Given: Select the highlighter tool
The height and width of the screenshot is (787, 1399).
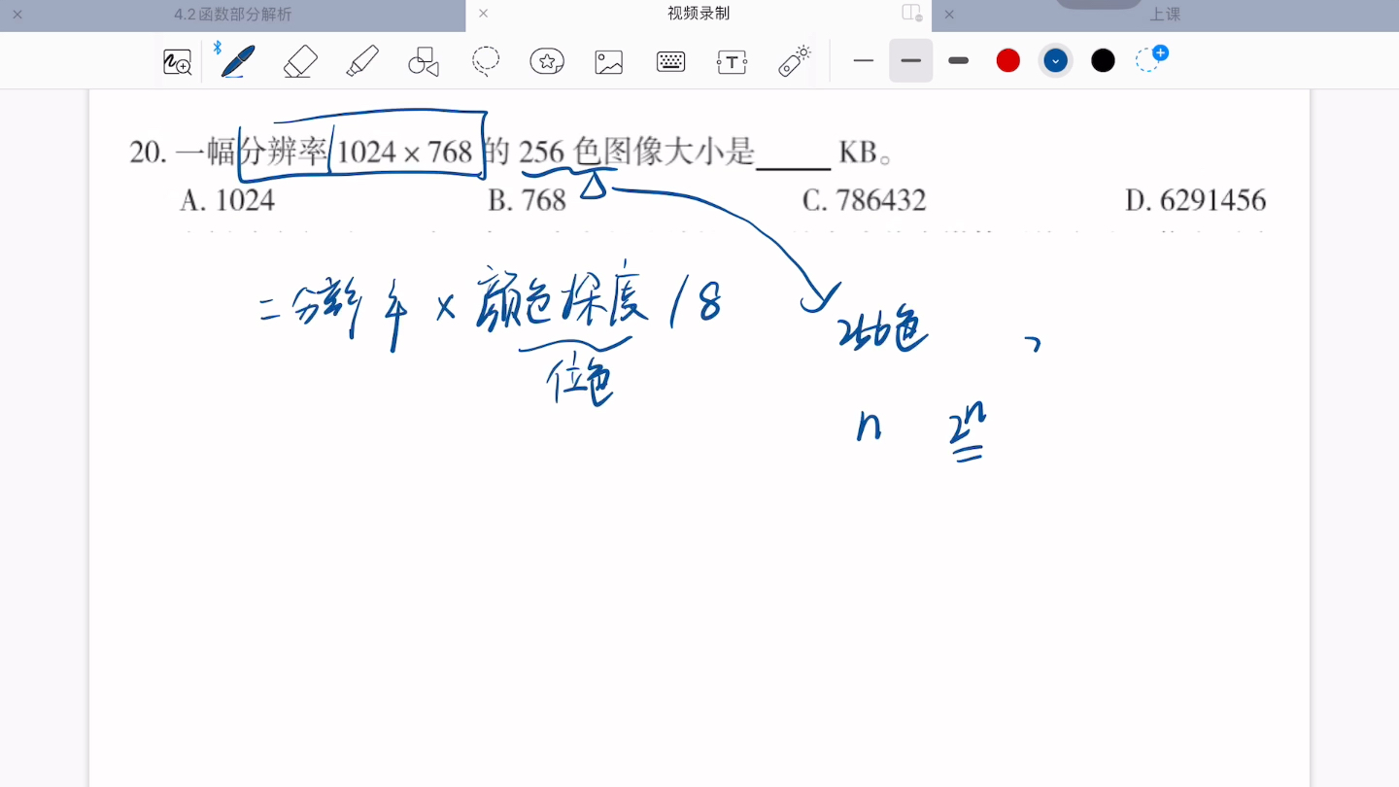Looking at the screenshot, I should (x=362, y=61).
